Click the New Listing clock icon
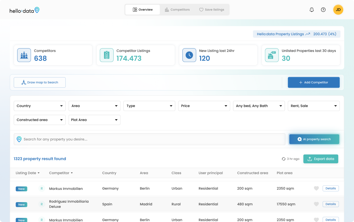 (x=189, y=55)
